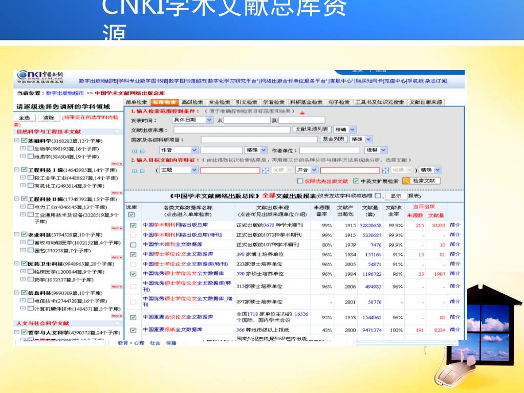Open the 并含 operator dropdown
Image resolution: width=524 pixels, height=393 pixels.
click(307, 170)
